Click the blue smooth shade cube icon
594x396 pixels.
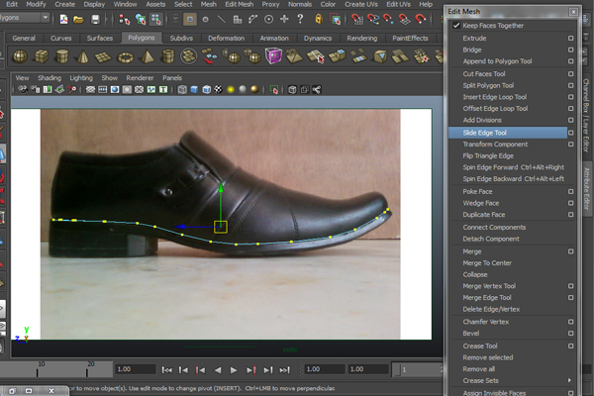194,89
